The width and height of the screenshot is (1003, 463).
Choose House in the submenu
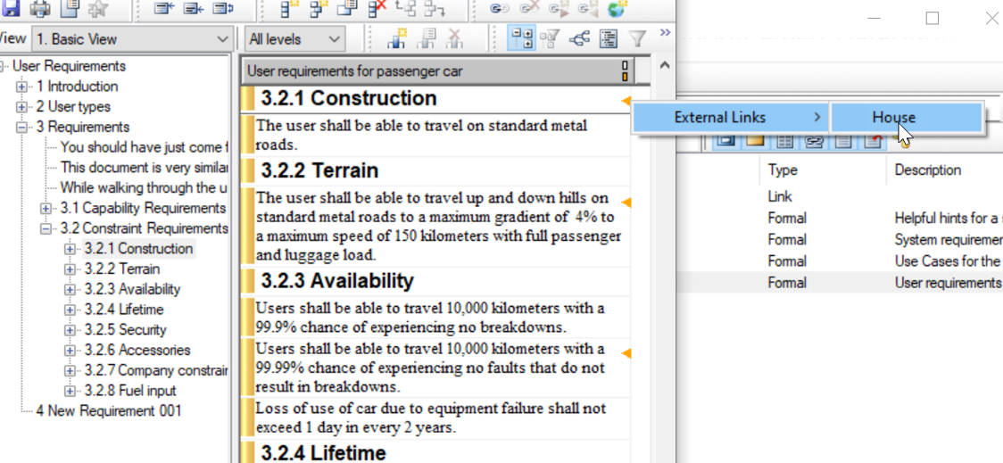pos(893,117)
